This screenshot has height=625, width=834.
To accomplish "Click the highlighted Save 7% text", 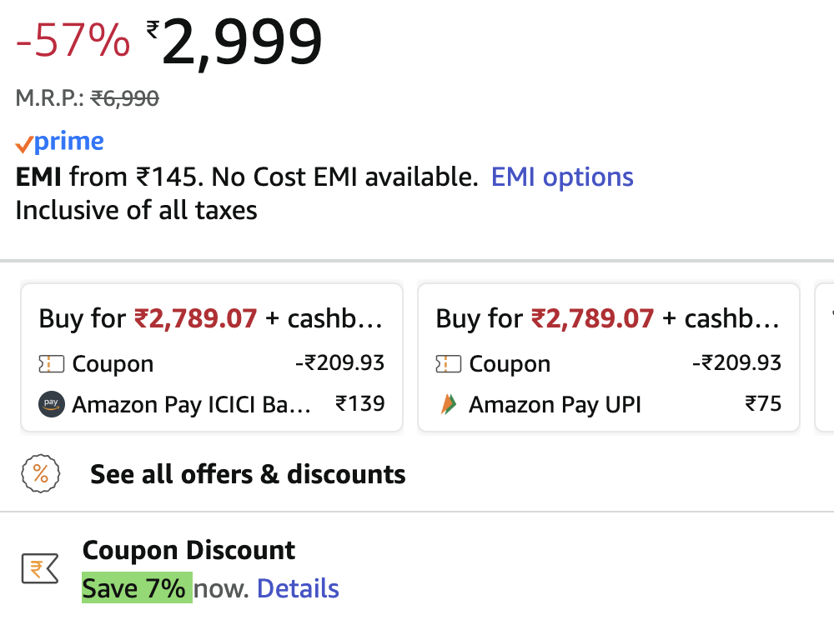I will (136, 587).
